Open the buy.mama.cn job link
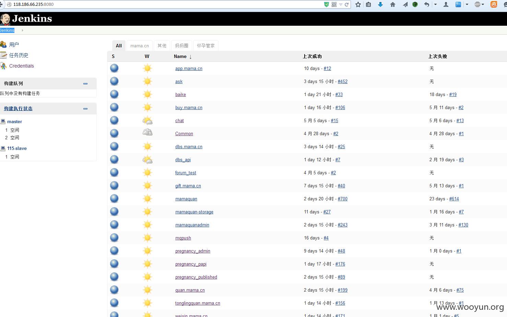The width and height of the screenshot is (507, 317). 189,108
